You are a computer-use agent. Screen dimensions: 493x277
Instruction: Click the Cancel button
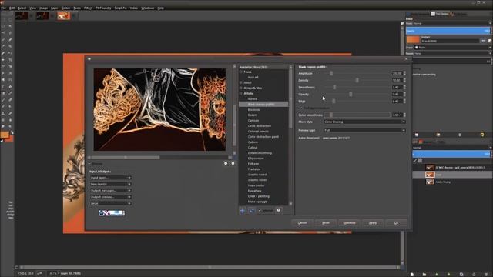point(302,222)
